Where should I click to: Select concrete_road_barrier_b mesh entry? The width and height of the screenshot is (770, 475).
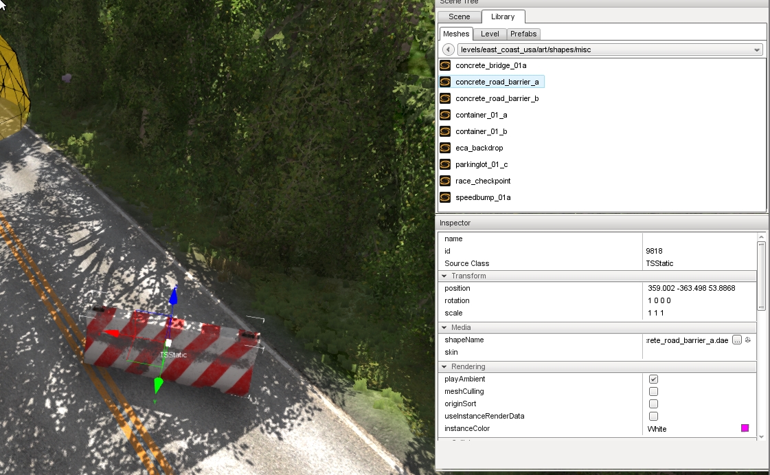pyautogui.click(x=497, y=98)
